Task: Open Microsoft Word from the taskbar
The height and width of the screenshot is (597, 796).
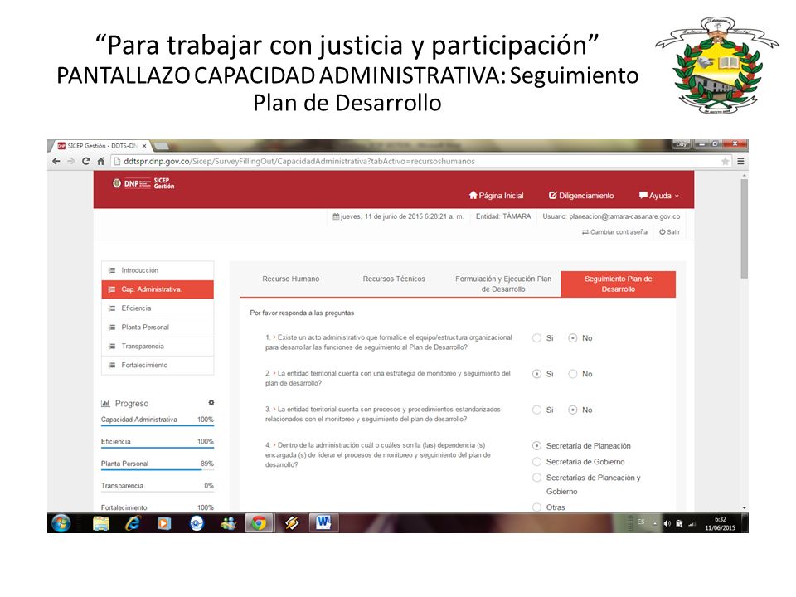Action: 323,523
